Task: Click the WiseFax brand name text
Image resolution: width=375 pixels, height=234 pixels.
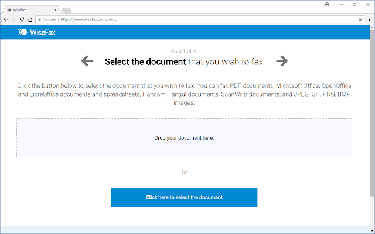Action: pos(42,33)
